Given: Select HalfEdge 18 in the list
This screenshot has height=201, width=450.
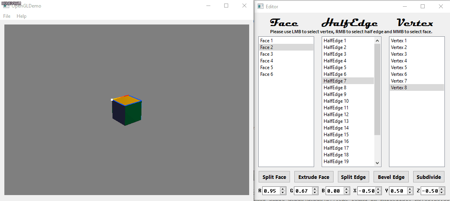Looking at the screenshot, I should pos(348,155).
